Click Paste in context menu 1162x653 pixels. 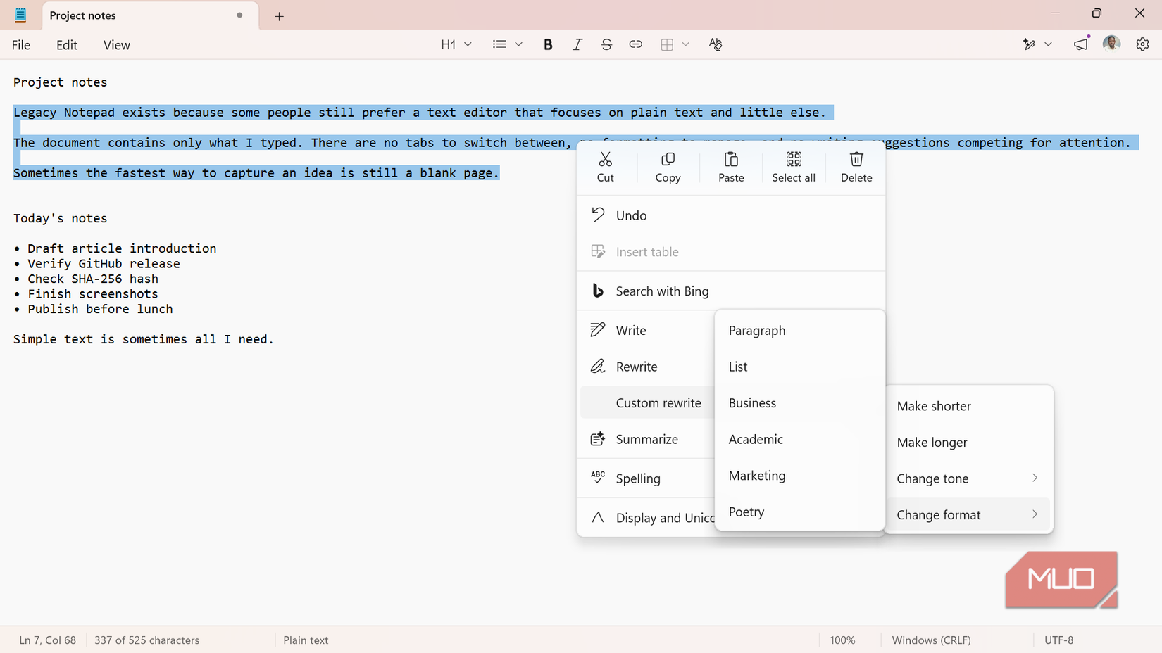[x=731, y=167]
